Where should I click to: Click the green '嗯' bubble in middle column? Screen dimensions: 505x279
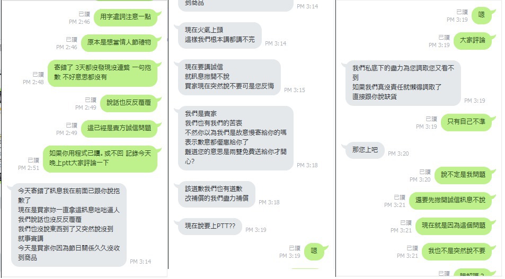[x=314, y=251]
